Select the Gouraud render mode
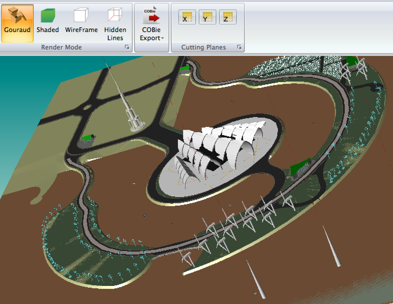Screen dimensions: 393x304 pos(17,23)
